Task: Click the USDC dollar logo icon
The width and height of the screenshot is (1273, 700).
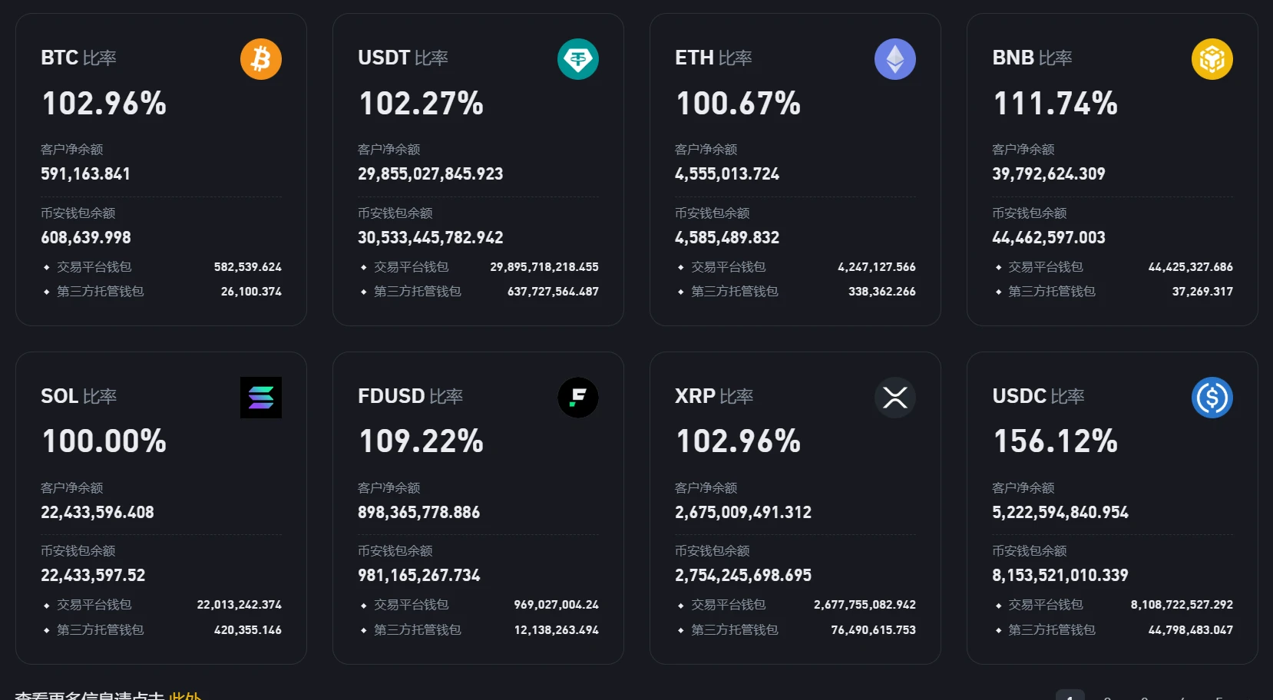Action: click(x=1212, y=397)
